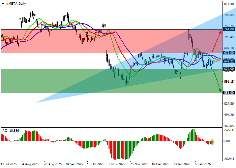Click the orange ellipse near the current price
236x168 pixels.
coord(218,60)
